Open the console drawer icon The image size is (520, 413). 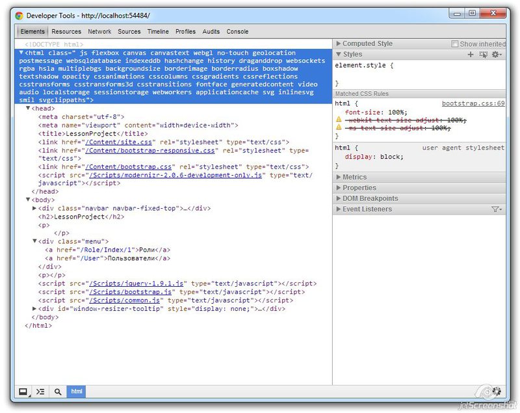click(40, 392)
